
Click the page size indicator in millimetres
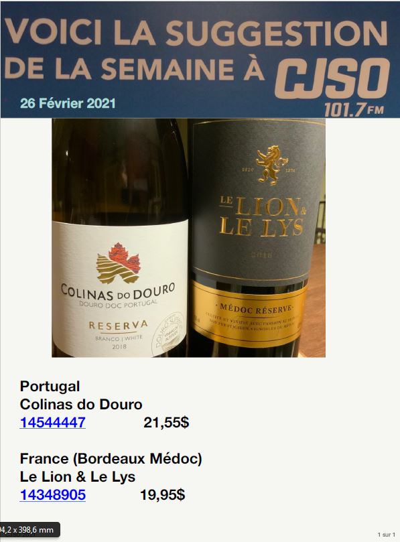(29, 529)
